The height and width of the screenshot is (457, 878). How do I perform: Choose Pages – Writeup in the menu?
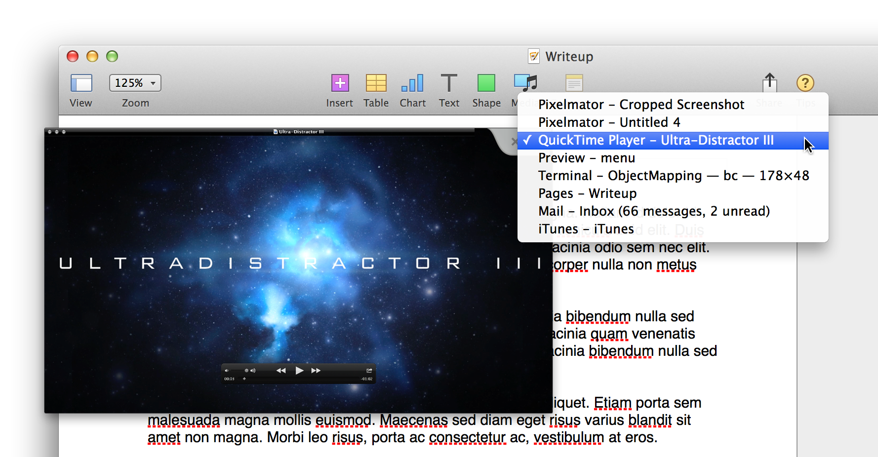coord(673,193)
